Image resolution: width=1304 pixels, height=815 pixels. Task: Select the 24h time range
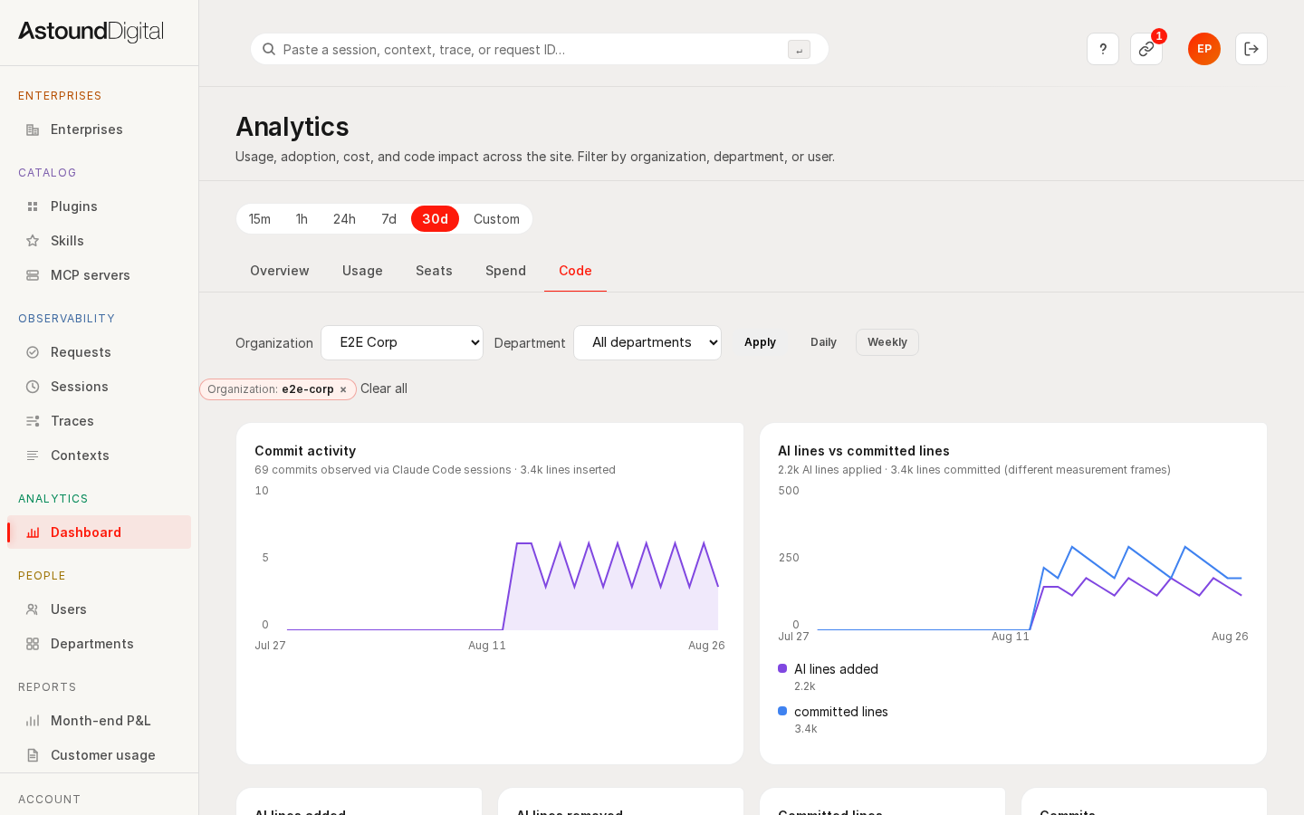(344, 219)
